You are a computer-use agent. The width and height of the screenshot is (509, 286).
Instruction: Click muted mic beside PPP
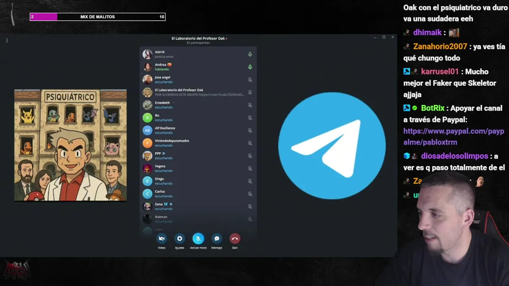pos(250,156)
